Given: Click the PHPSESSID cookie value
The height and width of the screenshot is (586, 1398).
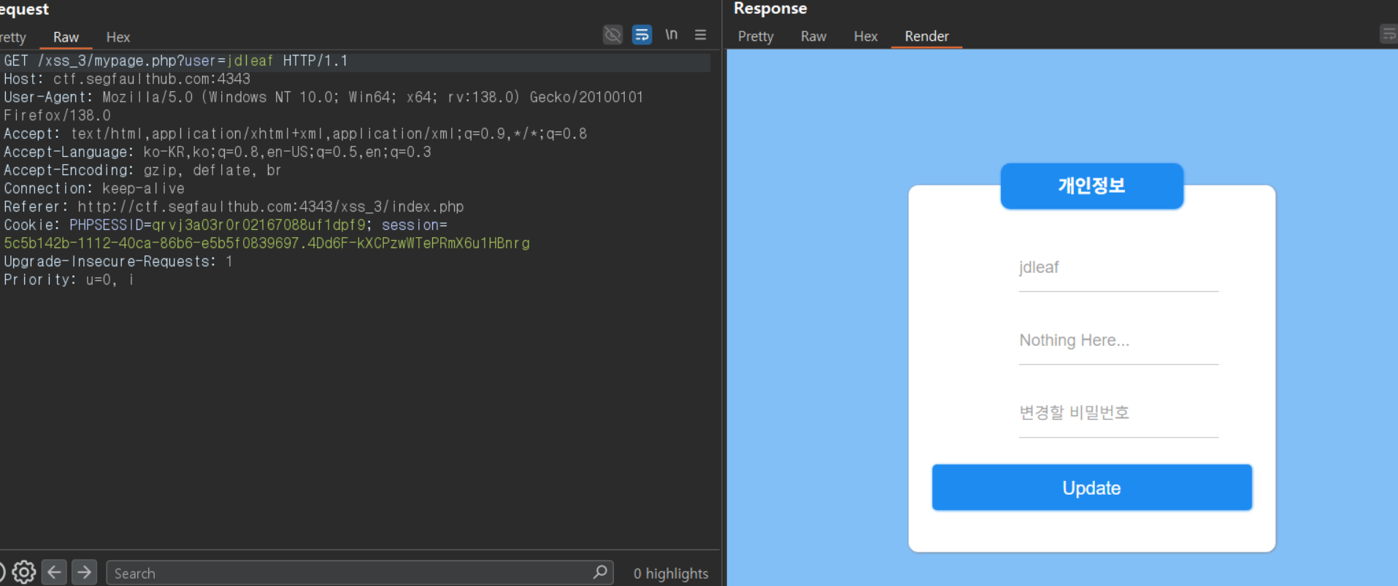Looking at the screenshot, I should coord(258,225).
